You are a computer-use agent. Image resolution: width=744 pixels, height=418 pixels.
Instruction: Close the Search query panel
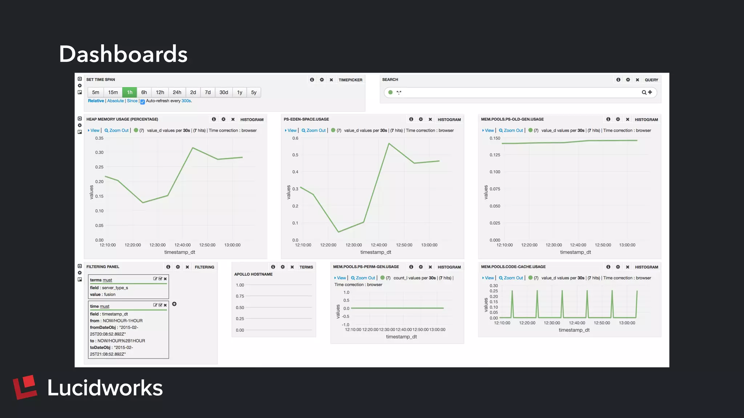pos(638,80)
